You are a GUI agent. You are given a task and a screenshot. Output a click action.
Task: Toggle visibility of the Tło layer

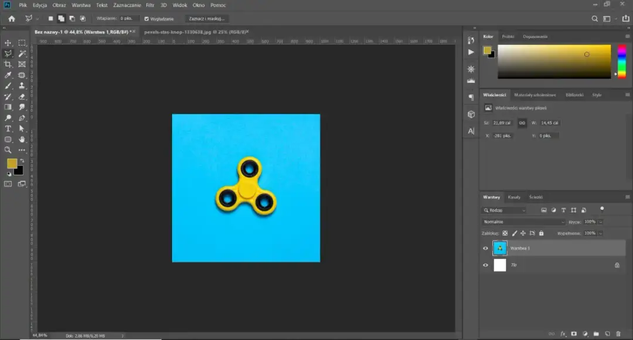click(x=485, y=264)
